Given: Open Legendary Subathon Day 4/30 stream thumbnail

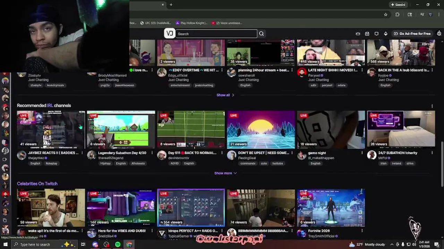Looking at the screenshot, I should 121,130.
